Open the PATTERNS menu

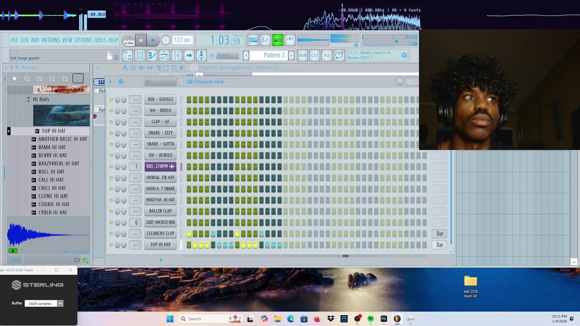click(50, 40)
